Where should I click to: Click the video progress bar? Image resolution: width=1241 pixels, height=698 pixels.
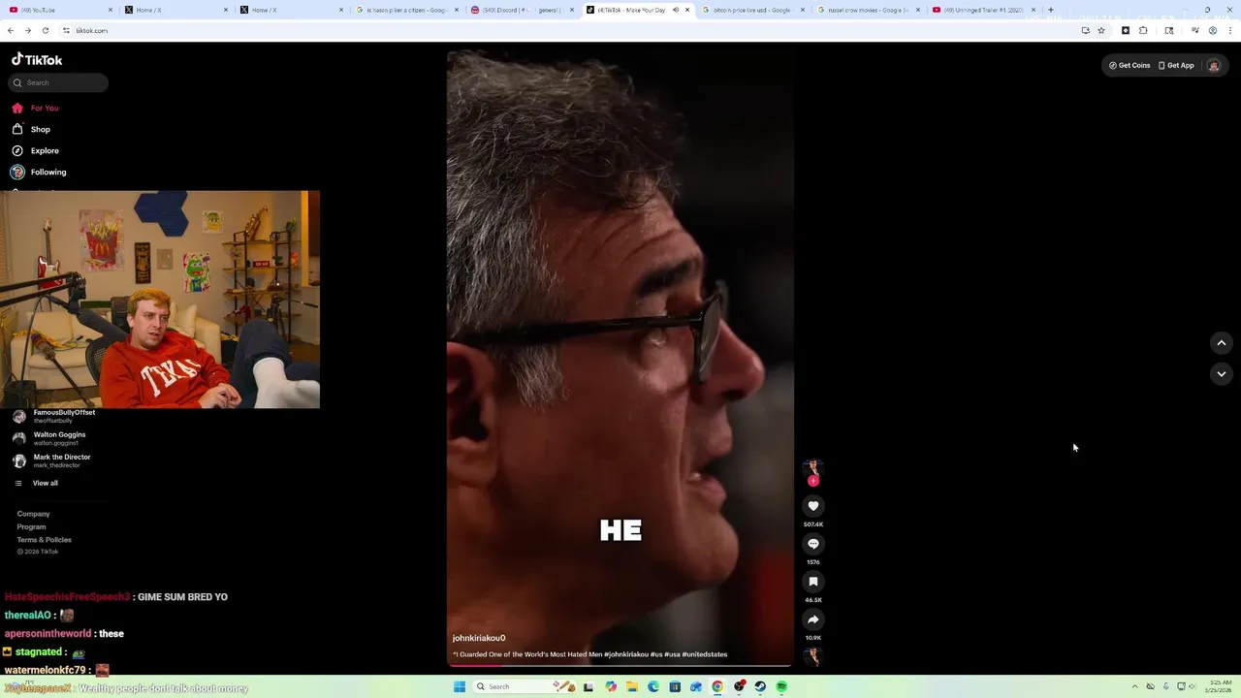tap(620, 666)
